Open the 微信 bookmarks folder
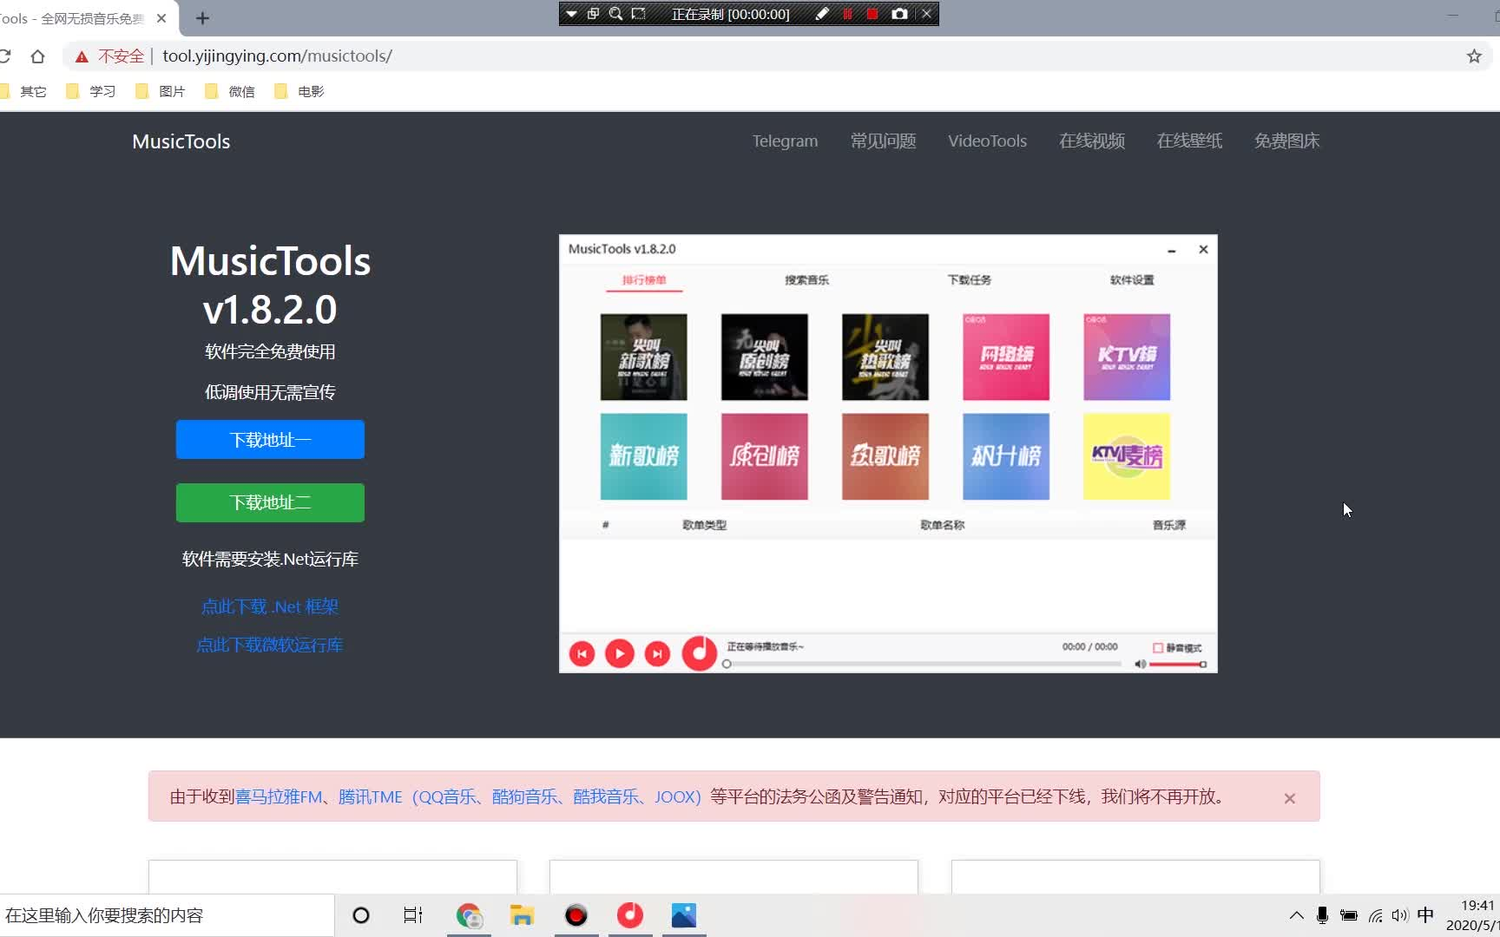Viewport: 1500px width, 937px height. (230, 91)
